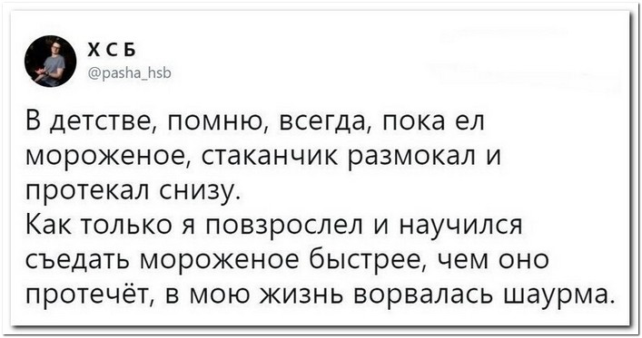Click the word 'помню' in the first line
This screenshot has width=642, height=338.
click(x=214, y=121)
